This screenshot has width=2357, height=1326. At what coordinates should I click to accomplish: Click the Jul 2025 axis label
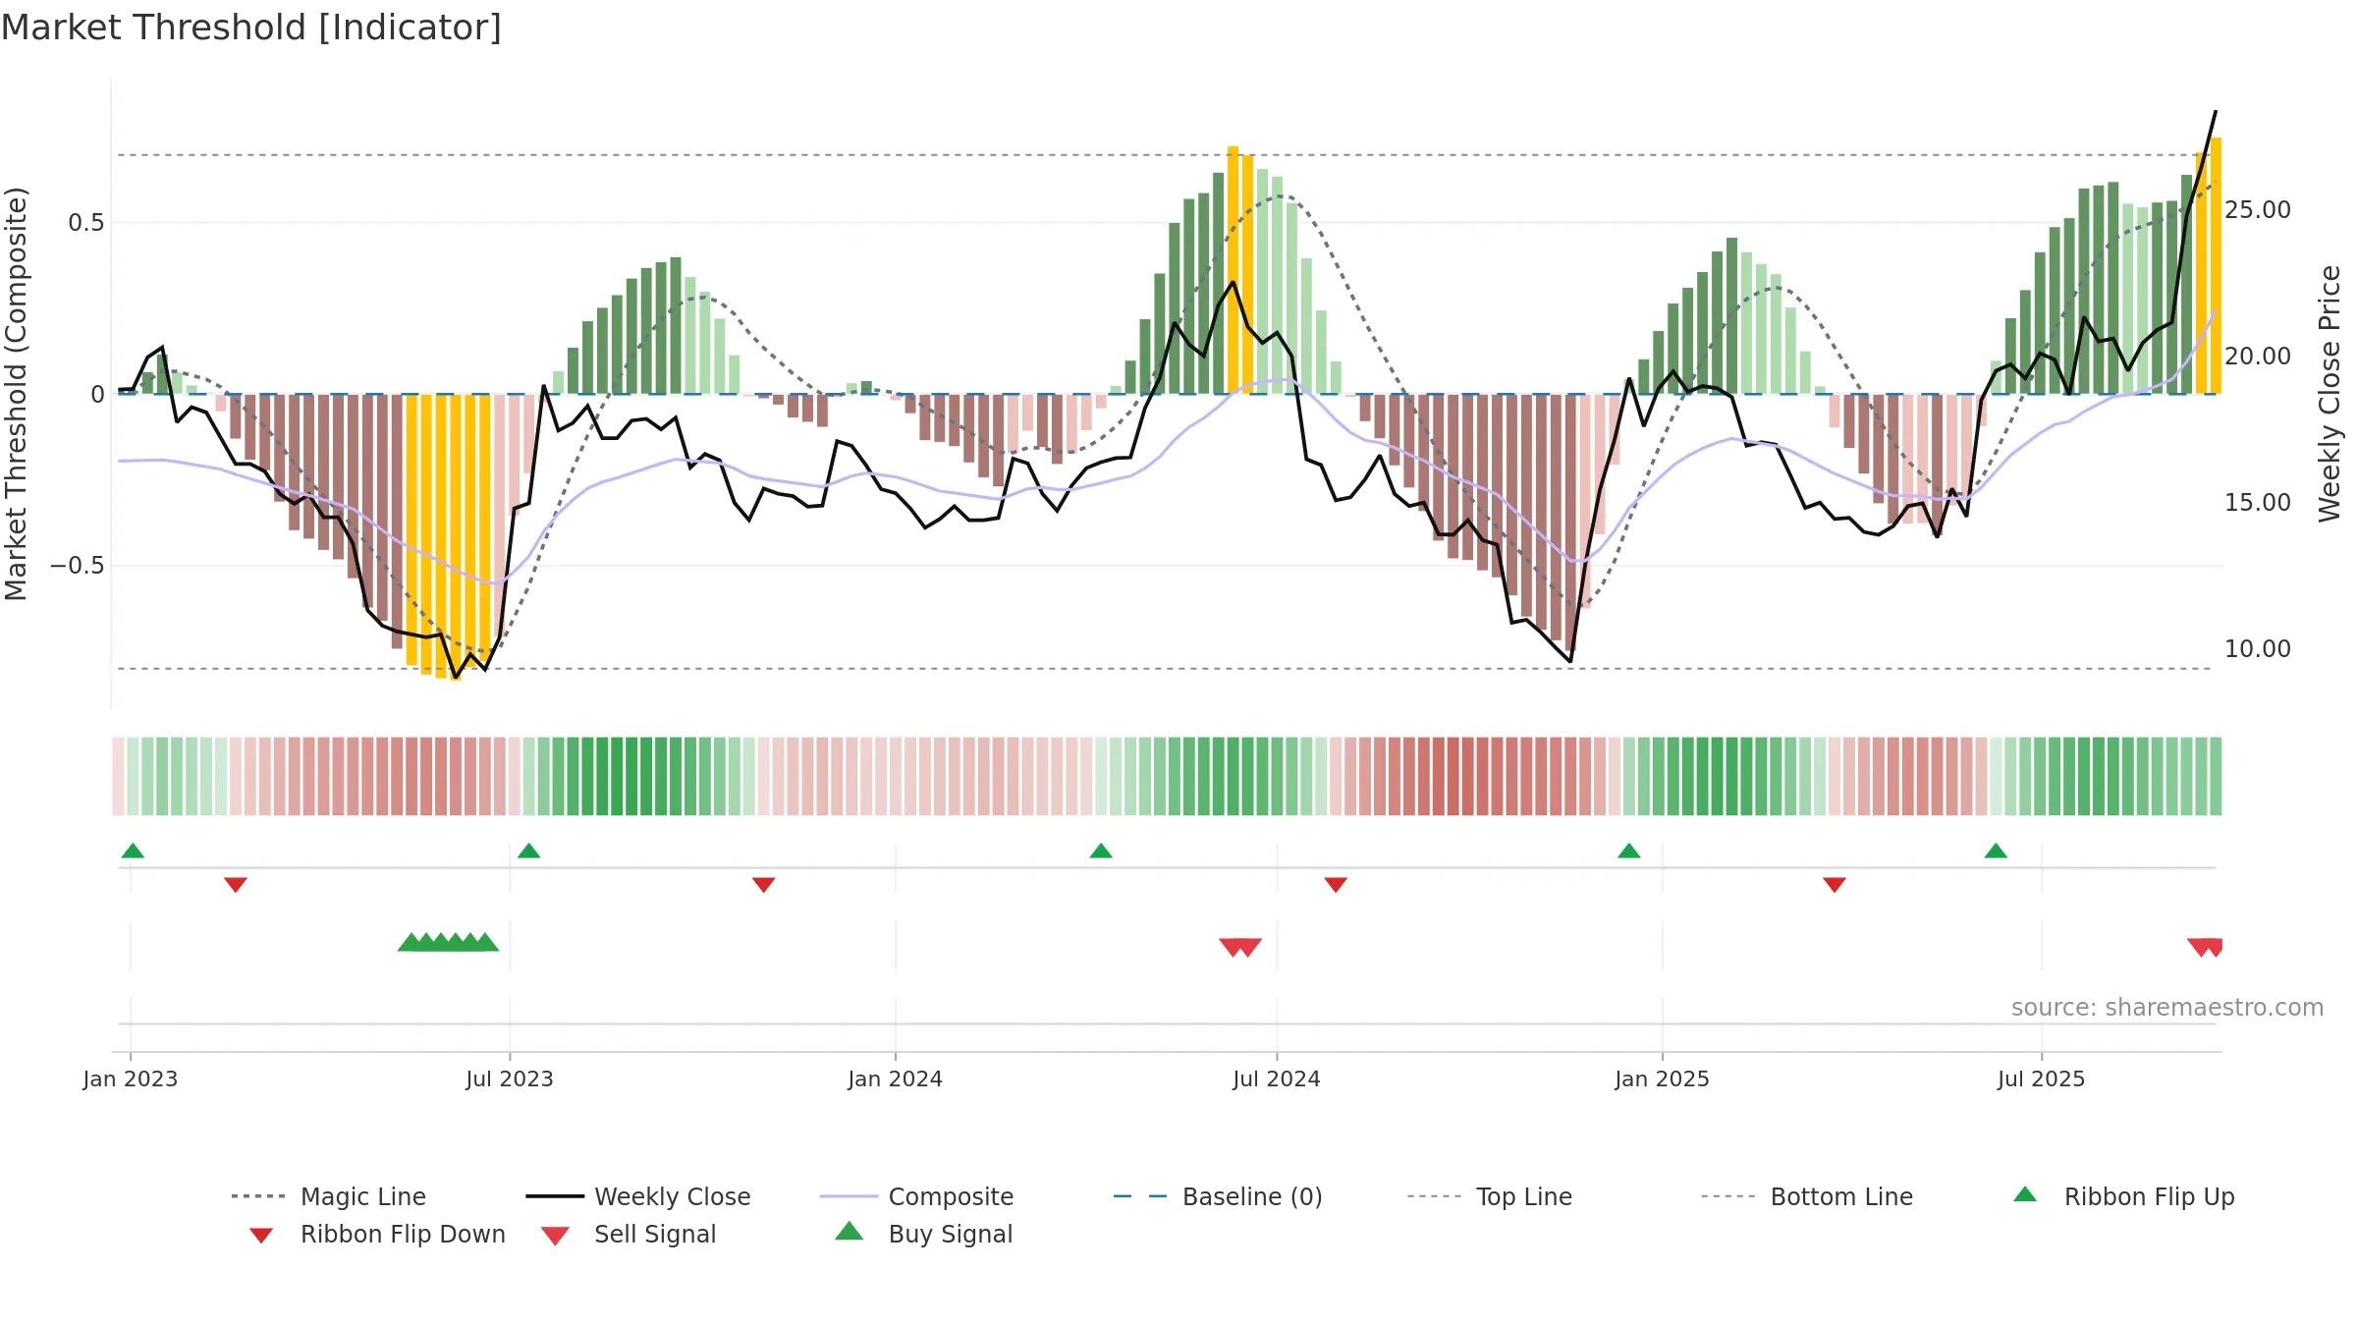(2042, 1078)
